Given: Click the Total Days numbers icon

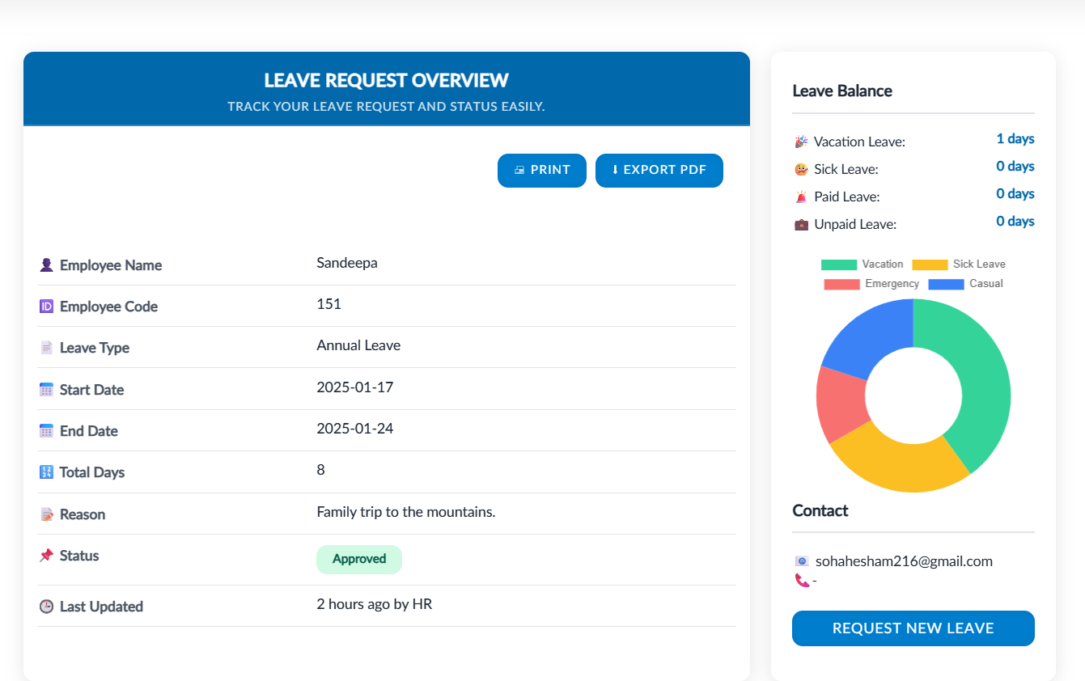Looking at the screenshot, I should (46, 472).
